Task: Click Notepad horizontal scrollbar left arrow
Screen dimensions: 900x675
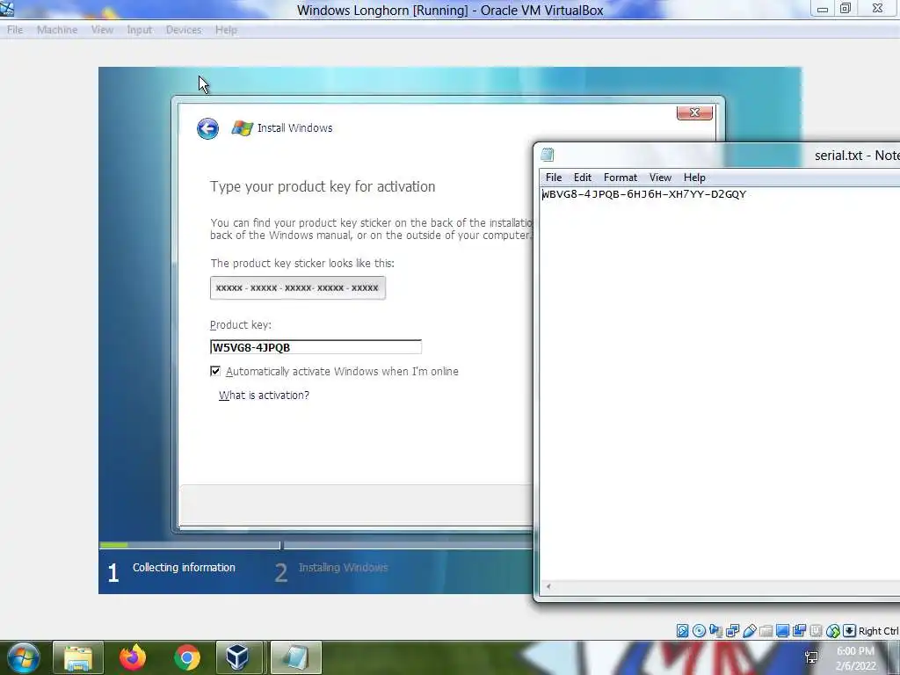Action: tap(548, 586)
